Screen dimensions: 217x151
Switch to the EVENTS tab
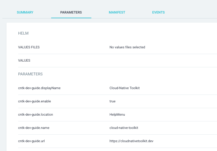point(158,12)
